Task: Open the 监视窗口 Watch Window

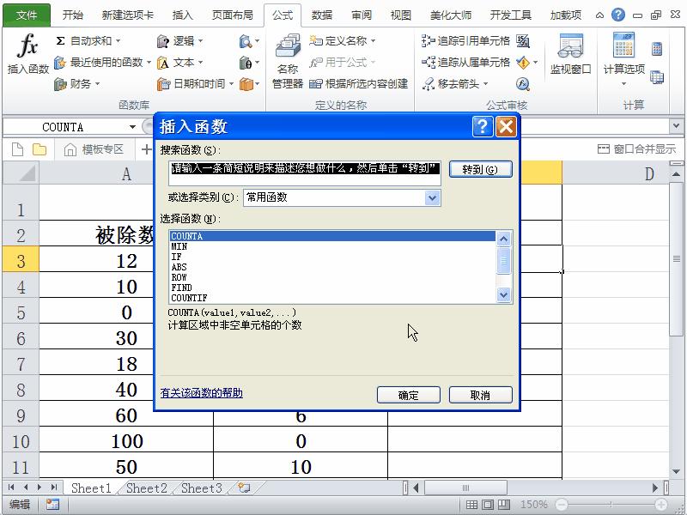Action: (570, 54)
